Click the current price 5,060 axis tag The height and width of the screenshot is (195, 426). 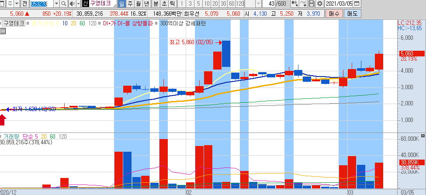(x=412, y=54)
